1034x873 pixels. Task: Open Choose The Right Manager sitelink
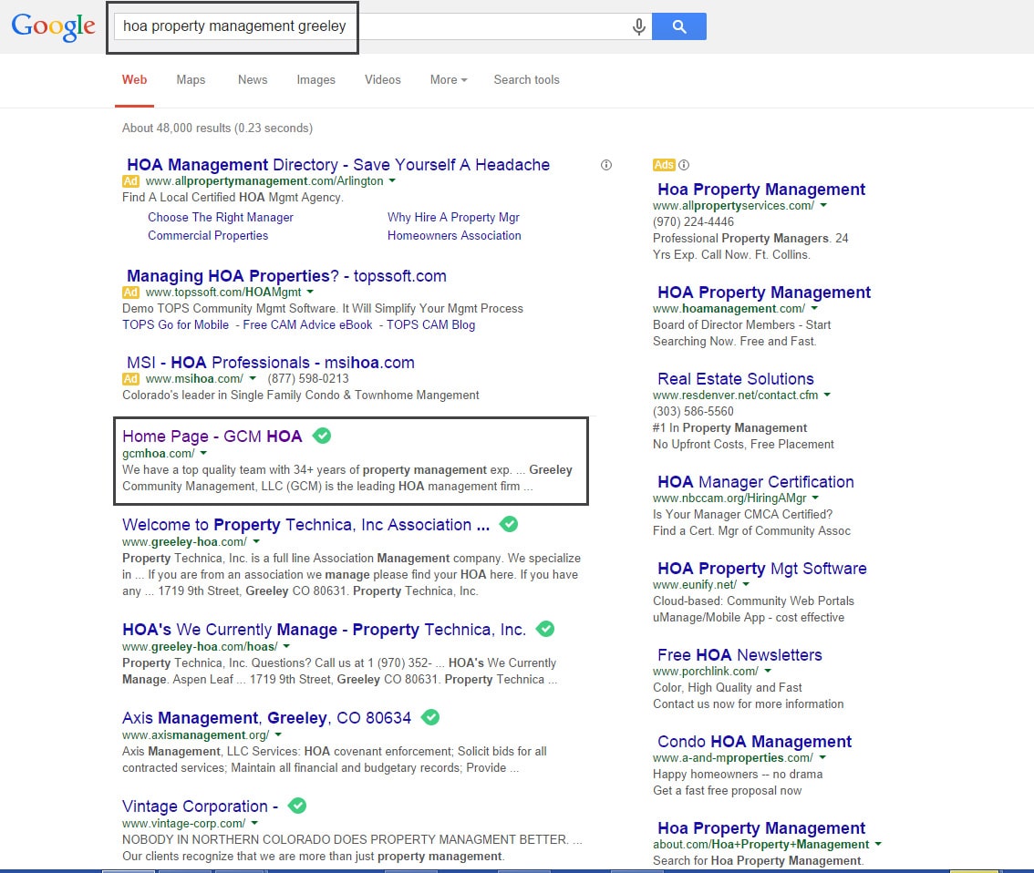(221, 218)
